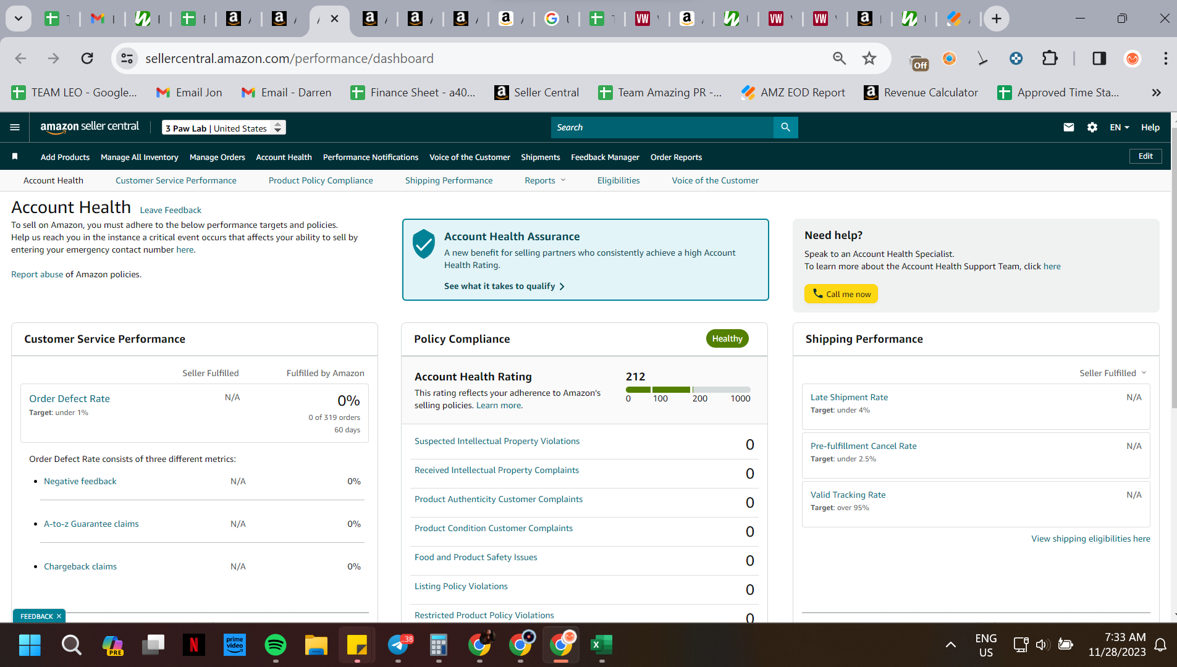Click the Windows Start button
Viewport: 1177px width, 667px height.
[30, 645]
